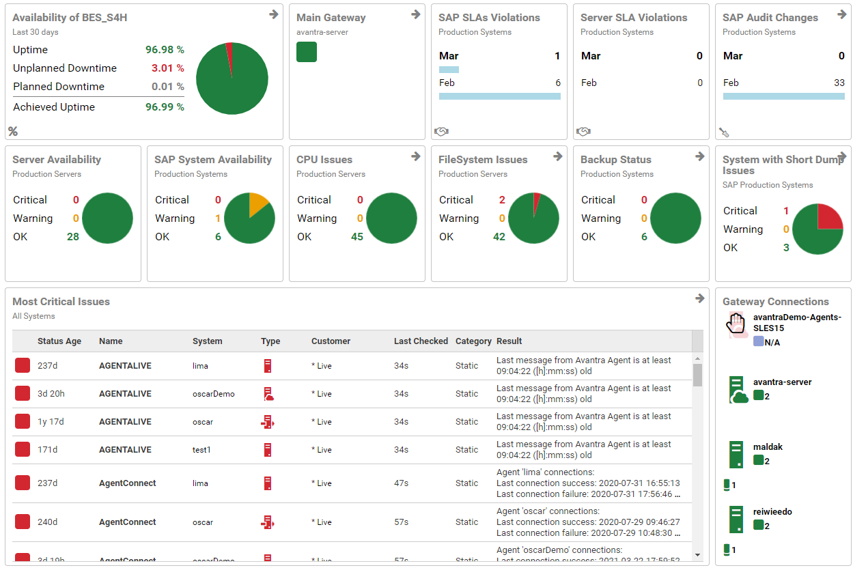853x568 pixels.
Task: Open the arrow on the Most Critical Issues widget
Action: 699,298
